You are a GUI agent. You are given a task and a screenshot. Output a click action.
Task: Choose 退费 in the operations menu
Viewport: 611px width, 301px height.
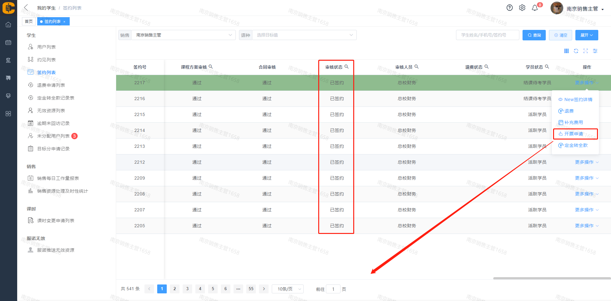pyautogui.click(x=569, y=111)
